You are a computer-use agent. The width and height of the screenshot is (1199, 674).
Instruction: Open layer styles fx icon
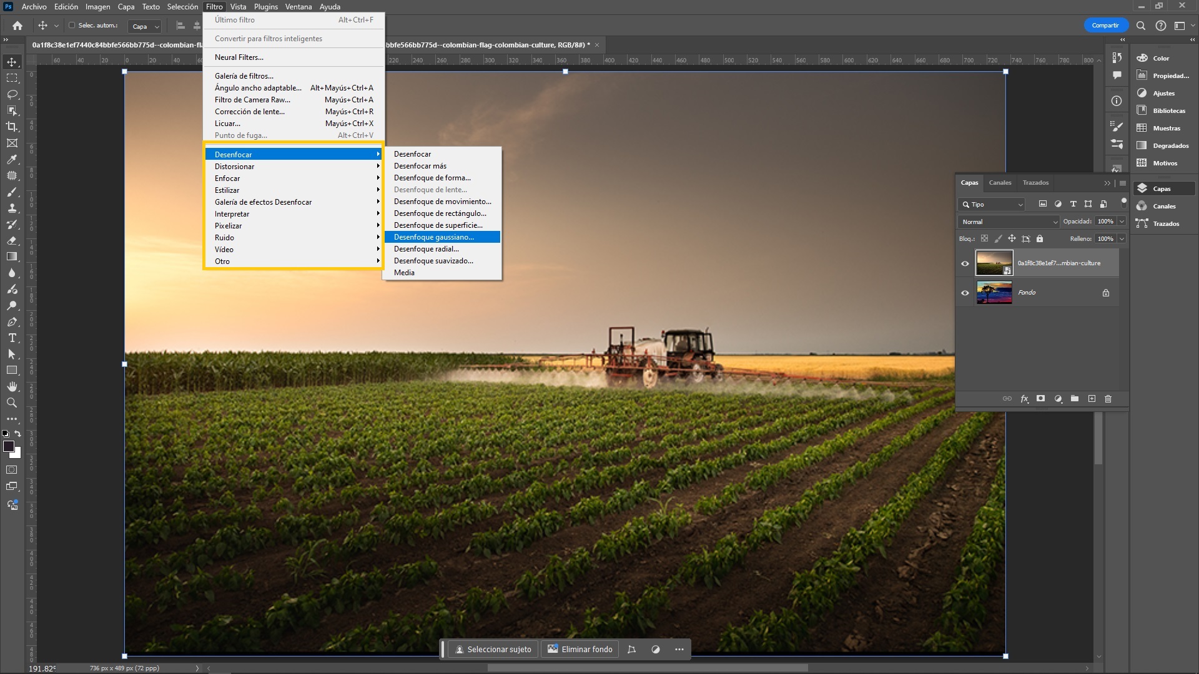coord(1024,399)
